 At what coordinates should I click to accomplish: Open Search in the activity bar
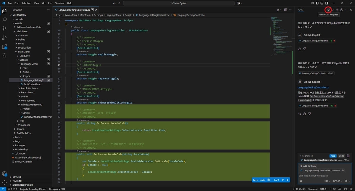click(4, 20)
